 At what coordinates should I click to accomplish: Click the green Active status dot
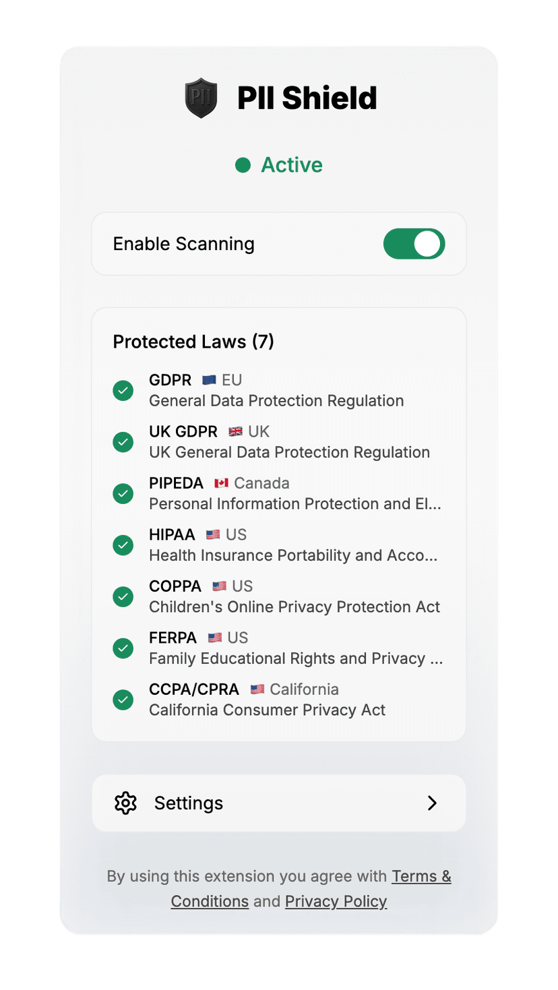tap(243, 165)
